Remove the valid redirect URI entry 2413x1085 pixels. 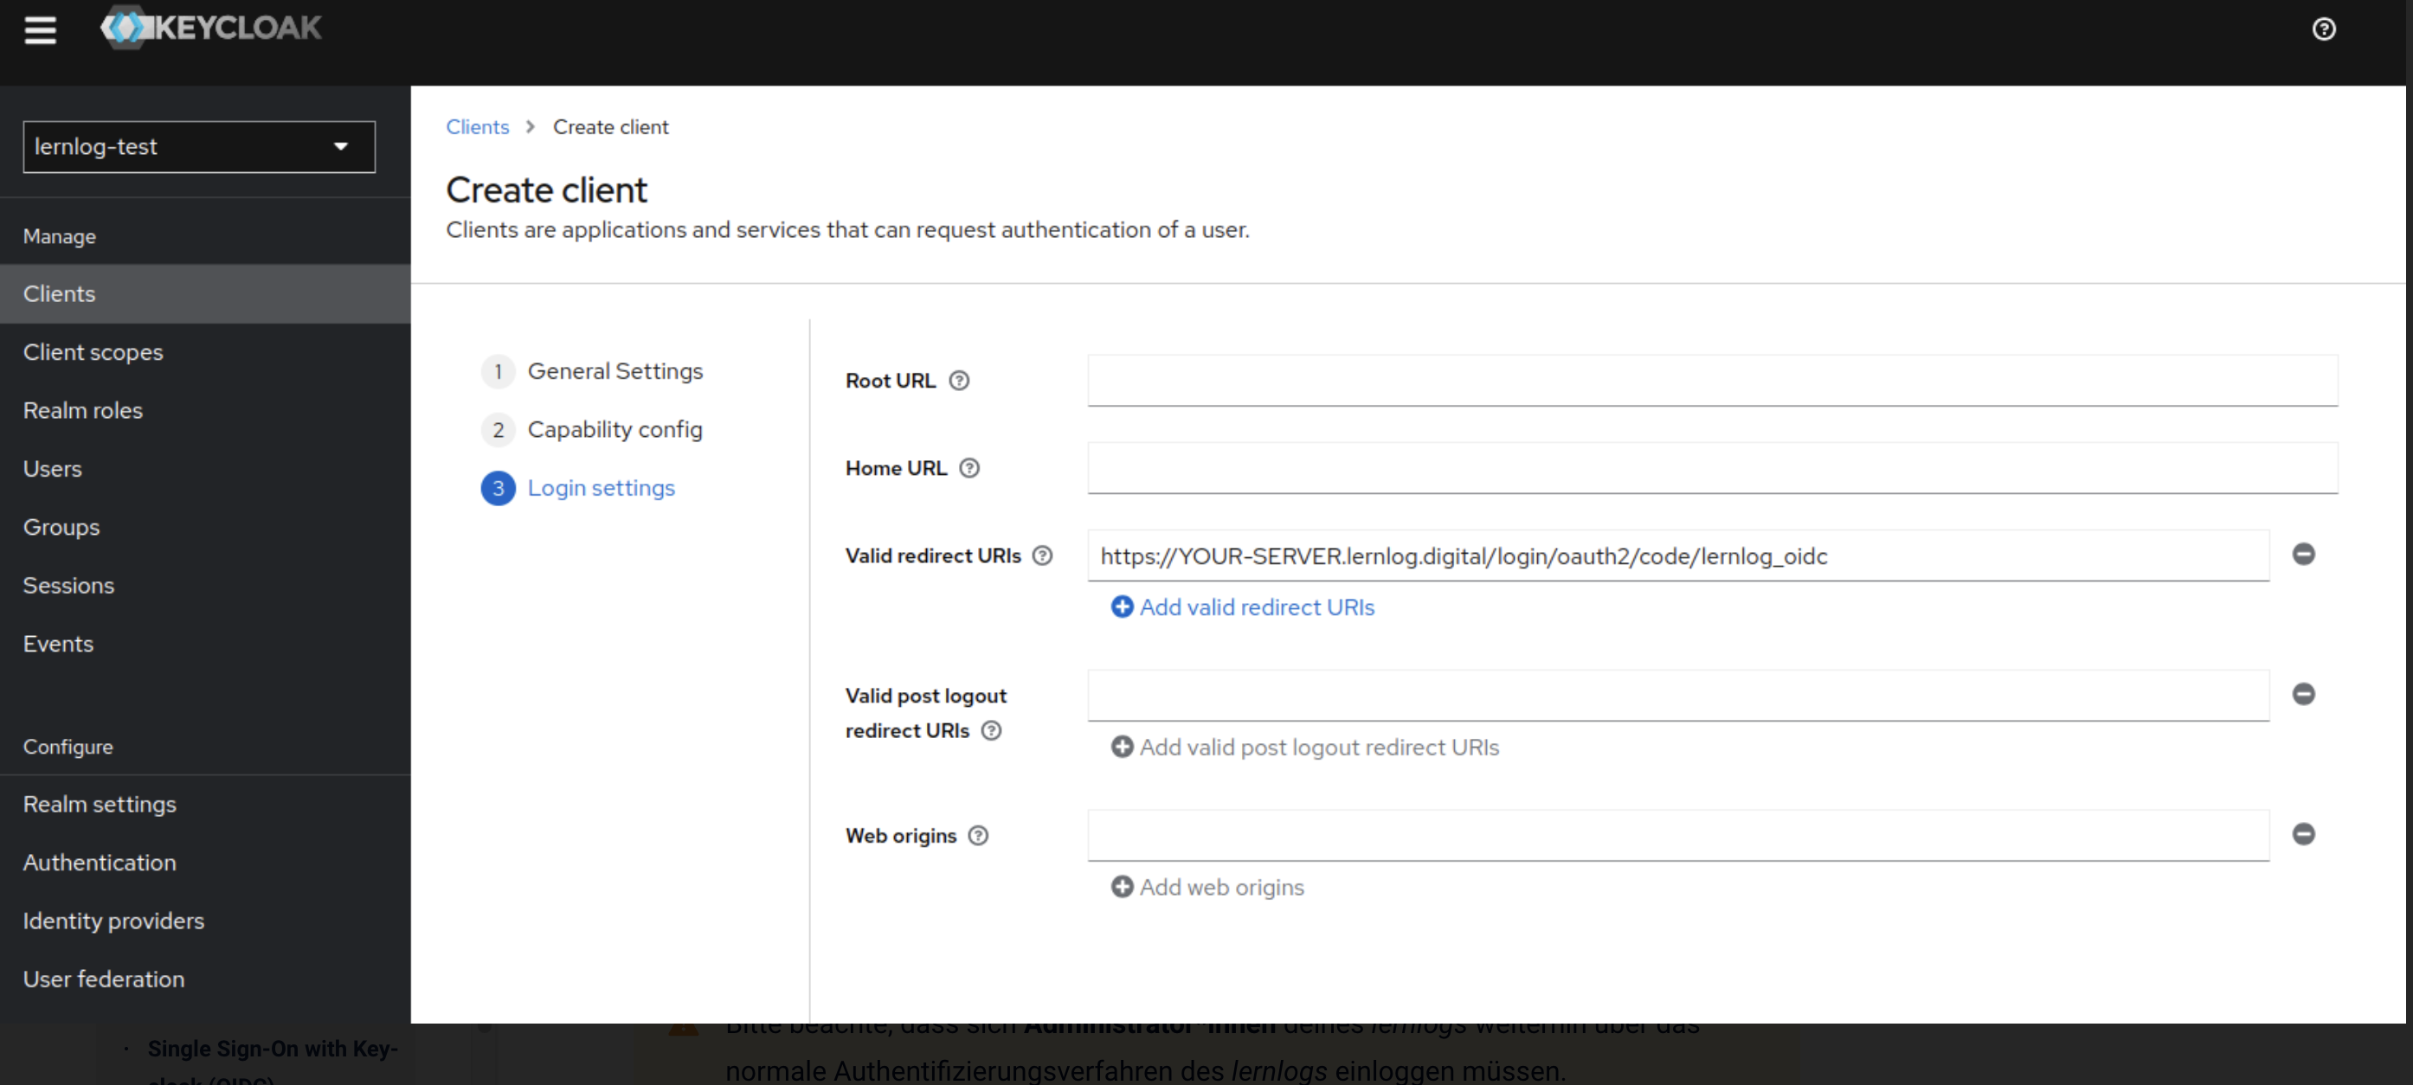pos(2303,555)
